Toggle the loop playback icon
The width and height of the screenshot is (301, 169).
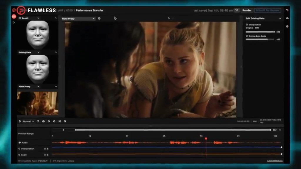pos(38,121)
